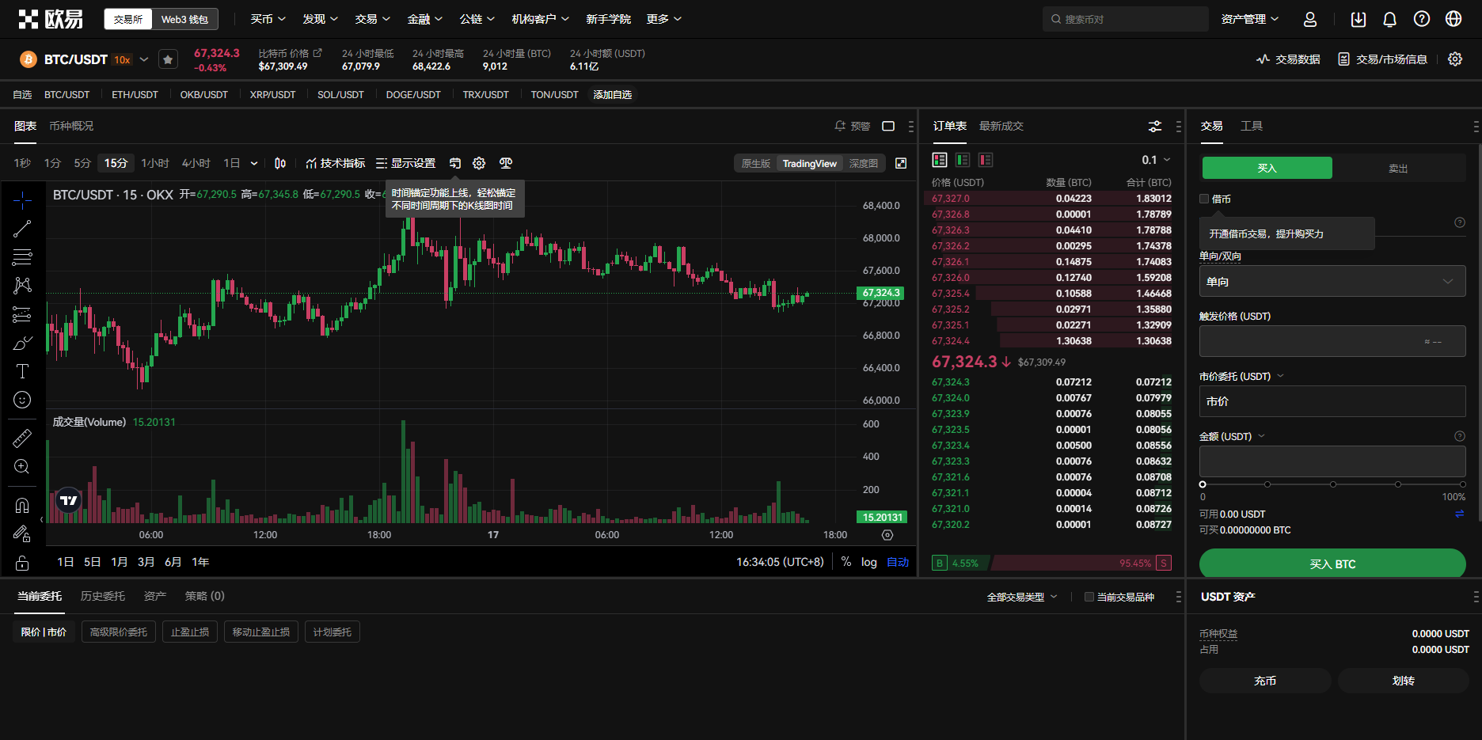
Task: Select the trend line drawing tool
Action: point(22,229)
